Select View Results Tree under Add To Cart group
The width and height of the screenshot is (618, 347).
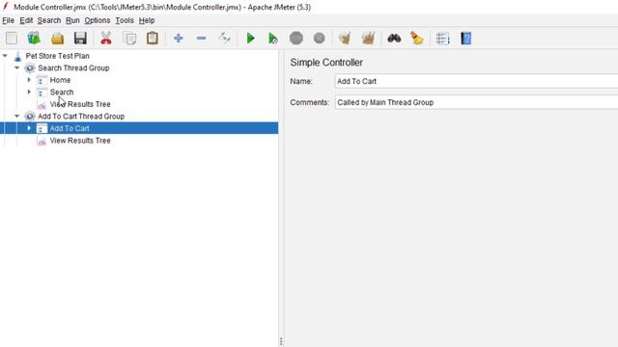click(80, 141)
